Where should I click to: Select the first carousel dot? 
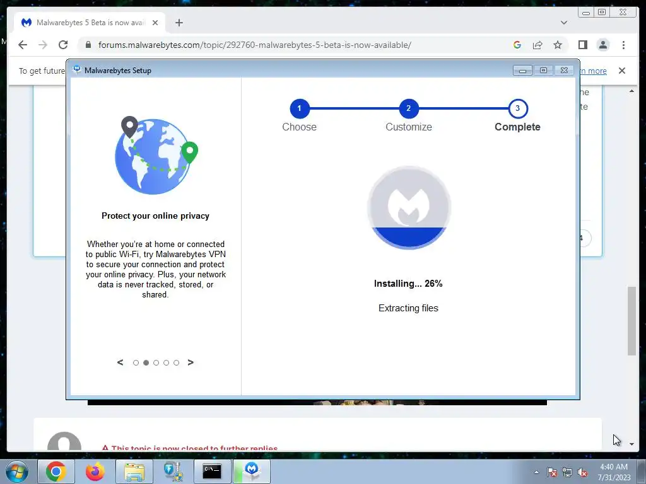[136, 362]
